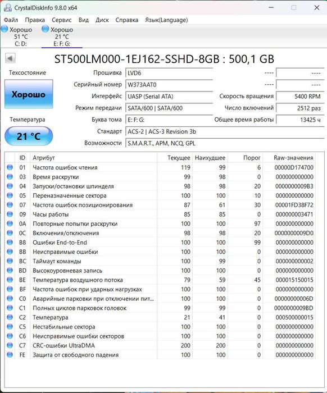Click the Хорошо health status button

29,94
